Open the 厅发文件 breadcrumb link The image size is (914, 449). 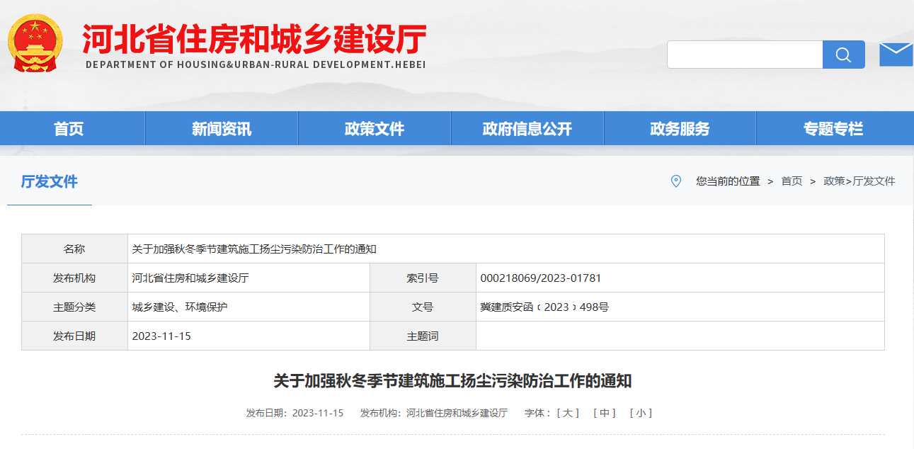tap(874, 181)
